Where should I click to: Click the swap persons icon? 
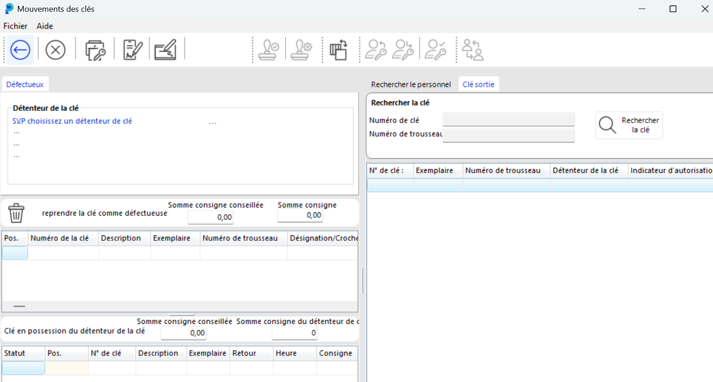coord(472,50)
